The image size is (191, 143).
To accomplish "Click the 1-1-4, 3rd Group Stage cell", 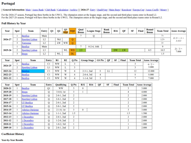I will [87, 78].
